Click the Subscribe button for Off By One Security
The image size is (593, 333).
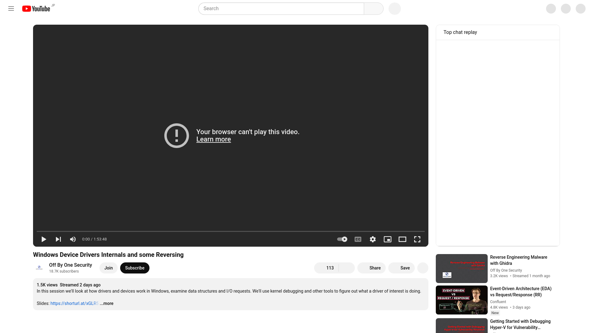[134, 268]
